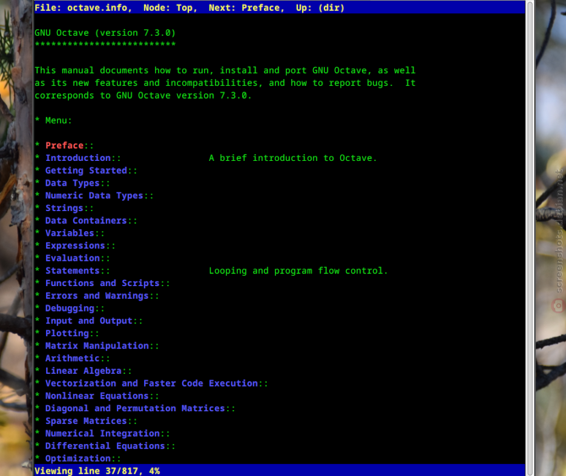The image size is (566, 476).
Task: Open Diagonal and Permutation Matrices node
Action: coord(135,409)
